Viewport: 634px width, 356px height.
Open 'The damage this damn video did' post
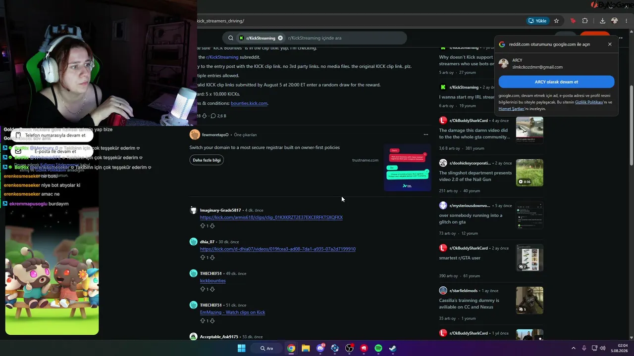pos(475,133)
